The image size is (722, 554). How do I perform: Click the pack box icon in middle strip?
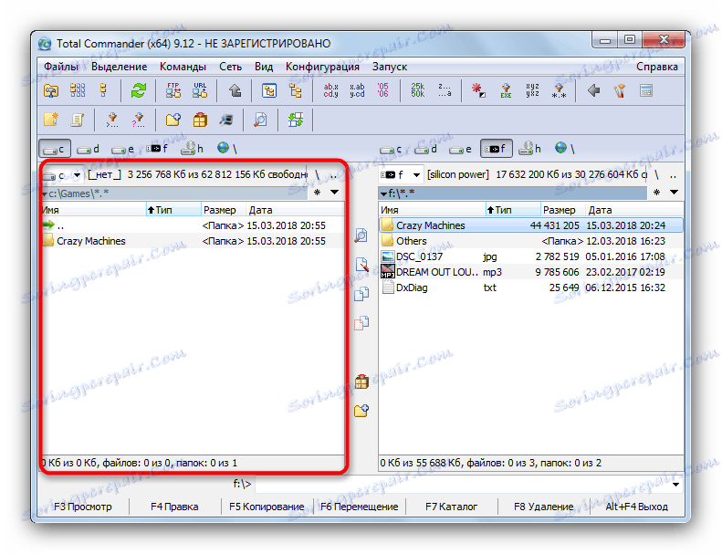coord(361,382)
